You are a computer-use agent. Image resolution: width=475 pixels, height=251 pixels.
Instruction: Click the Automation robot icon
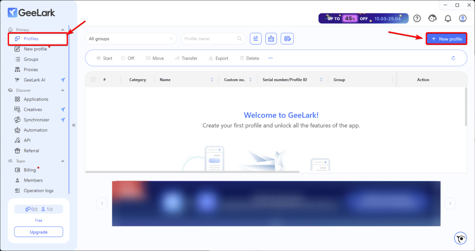[x=17, y=130]
